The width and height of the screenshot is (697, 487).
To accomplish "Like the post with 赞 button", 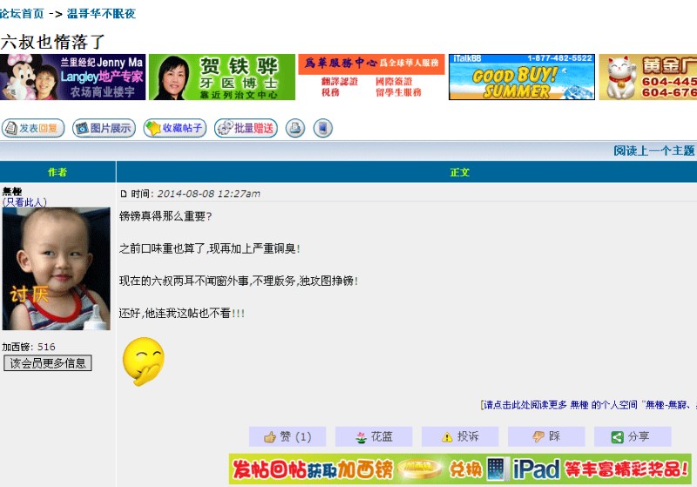I will coord(287,436).
